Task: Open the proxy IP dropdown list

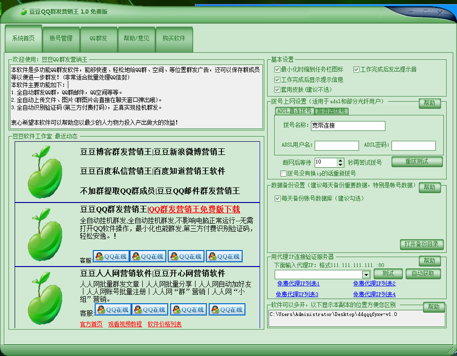Action: [366, 275]
